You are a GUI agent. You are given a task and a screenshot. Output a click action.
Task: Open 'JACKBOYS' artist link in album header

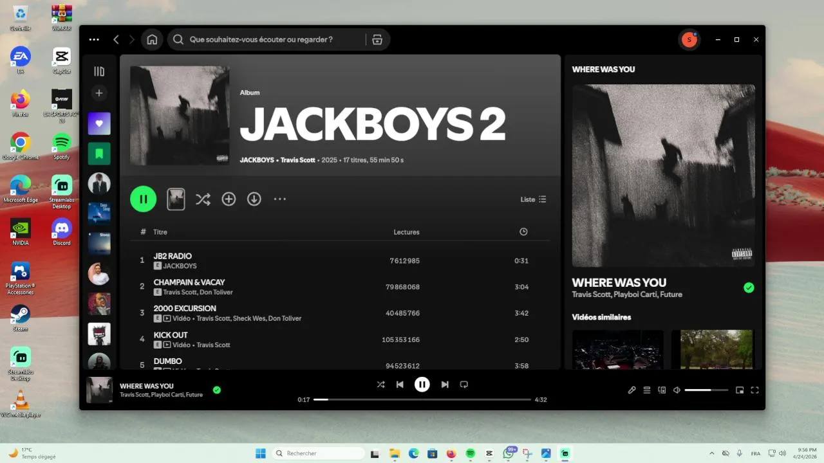coord(257,159)
